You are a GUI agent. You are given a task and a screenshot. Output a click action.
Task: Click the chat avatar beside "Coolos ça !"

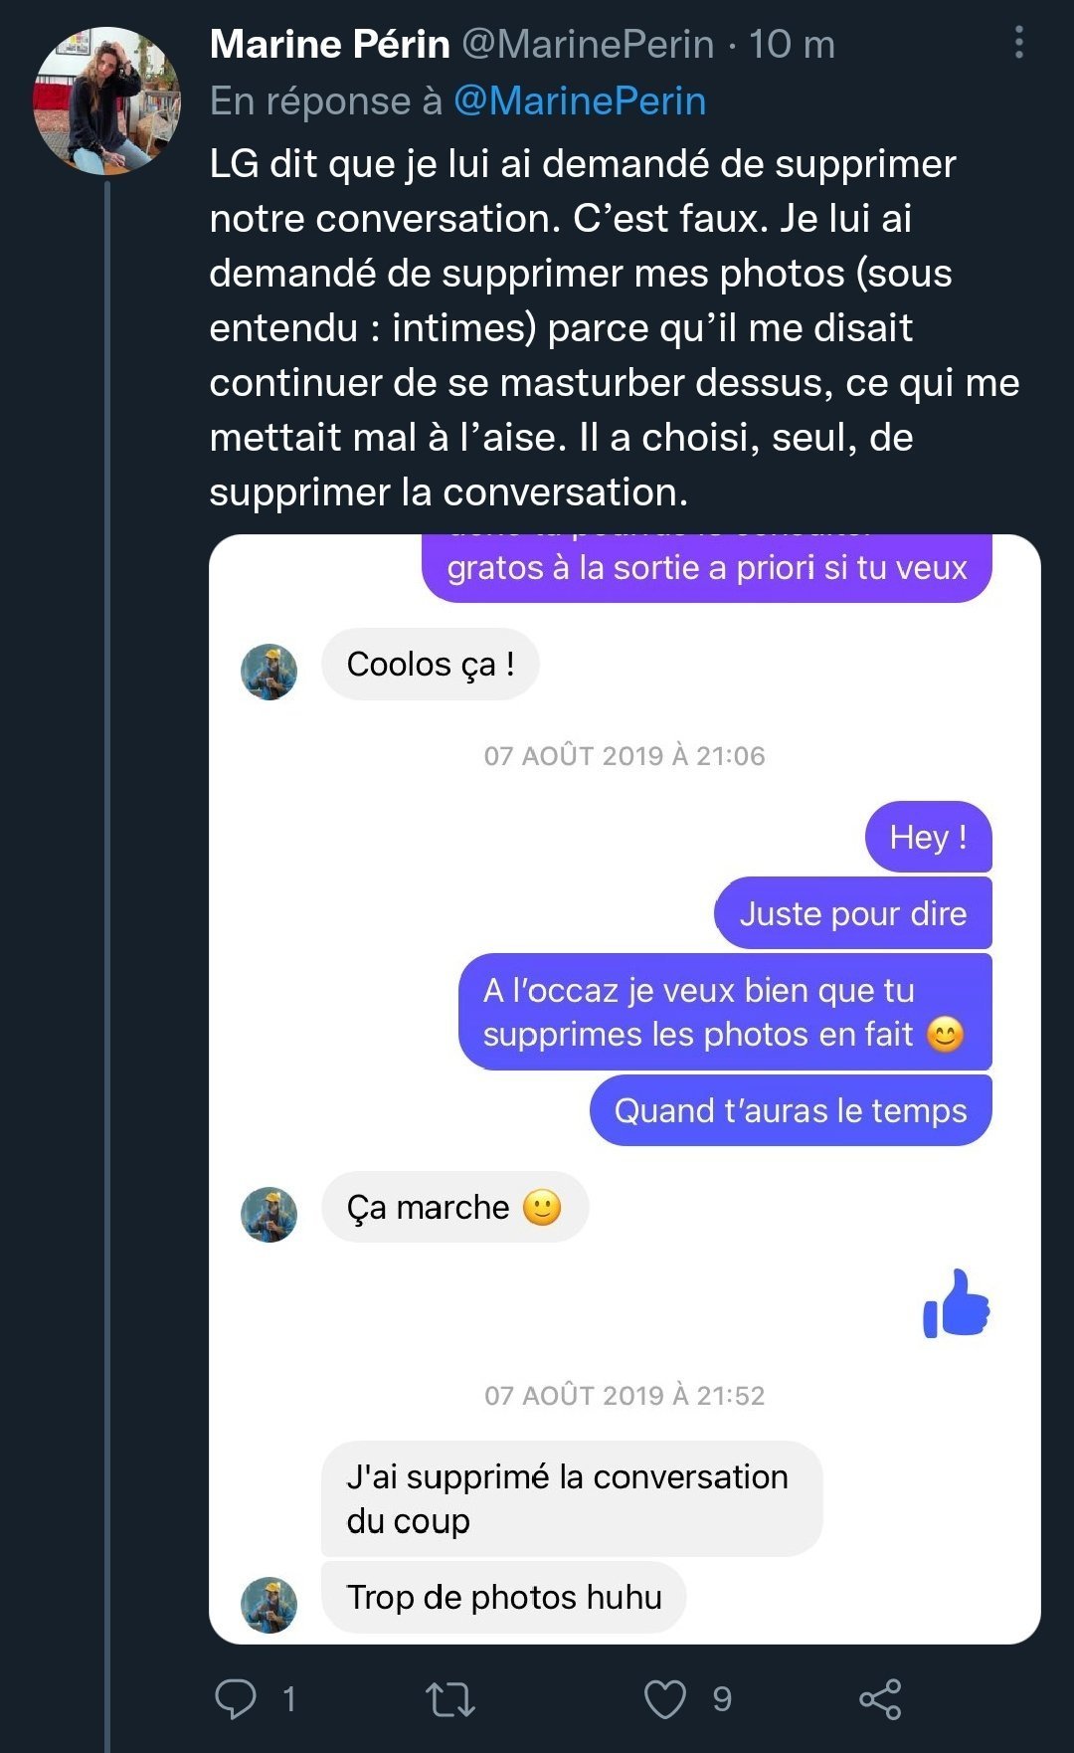pyautogui.click(x=269, y=672)
